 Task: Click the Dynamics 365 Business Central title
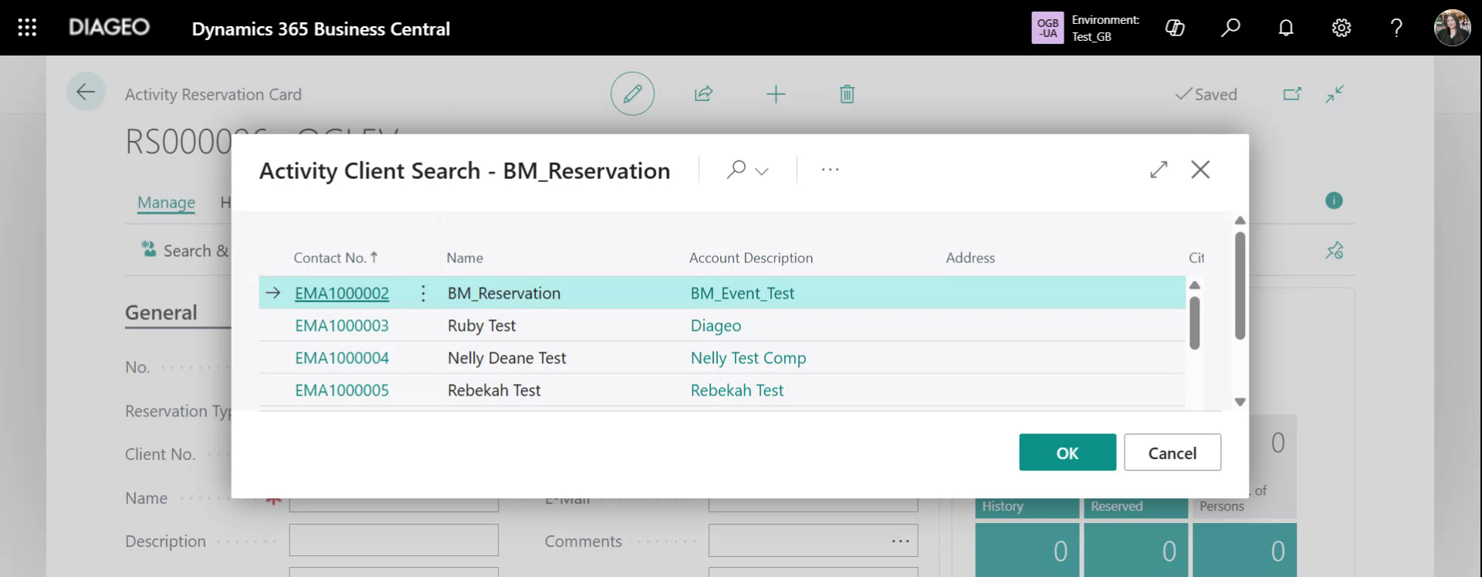pos(321,29)
